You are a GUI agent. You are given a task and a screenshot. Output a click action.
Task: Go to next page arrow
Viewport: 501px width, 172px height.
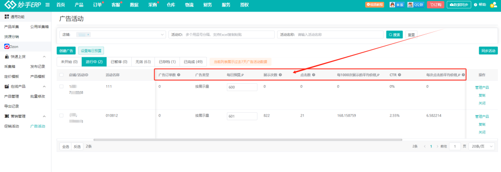(x=437, y=146)
